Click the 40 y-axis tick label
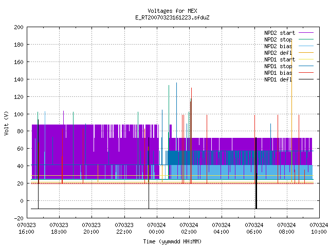329x246 pixels. [21, 166]
